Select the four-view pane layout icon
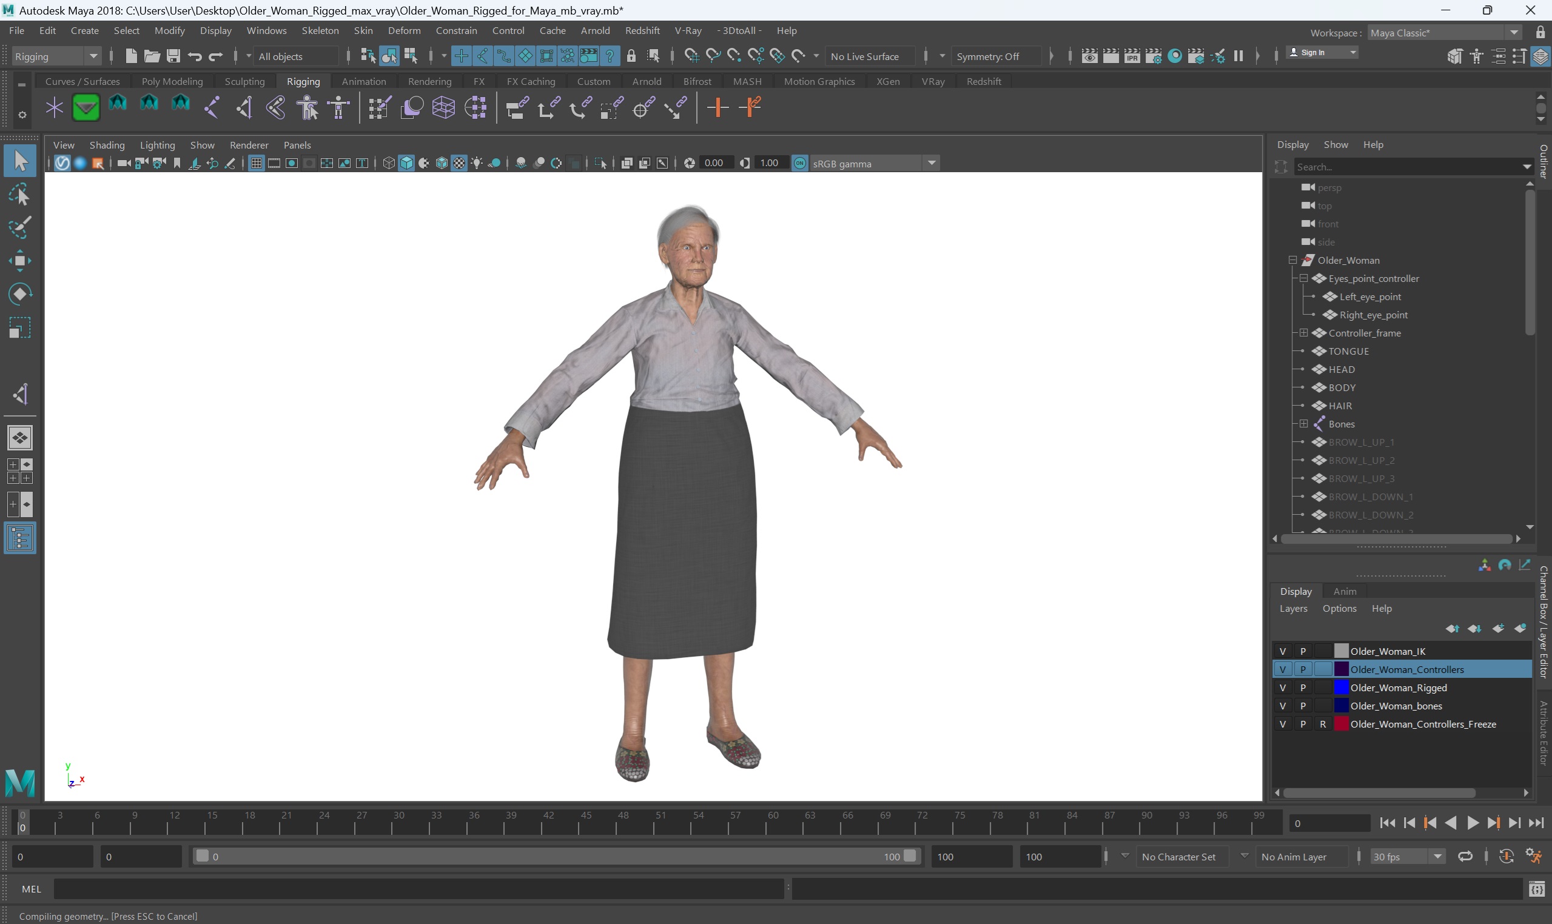 coord(20,471)
